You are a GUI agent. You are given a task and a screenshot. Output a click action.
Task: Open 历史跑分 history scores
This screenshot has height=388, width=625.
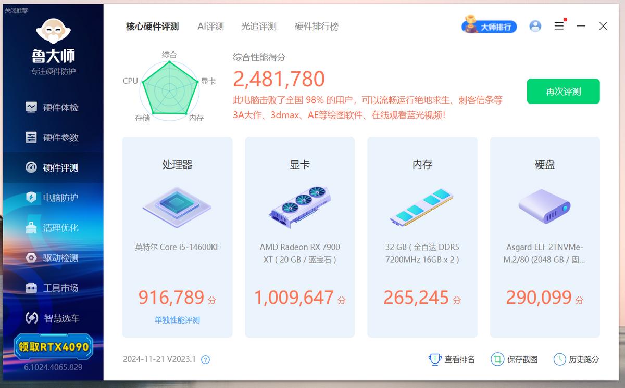576,359
